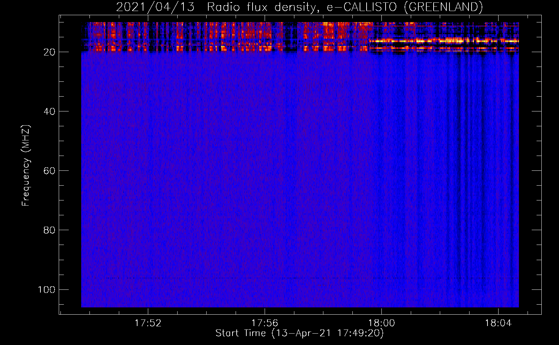Screen dimensions: 559x345
Task: Click the 17:52 time tick label
Action: point(148,323)
